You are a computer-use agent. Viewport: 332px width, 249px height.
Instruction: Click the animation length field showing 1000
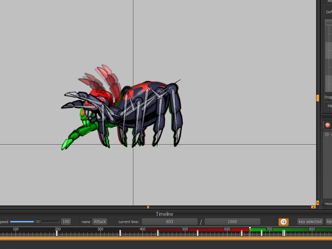(x=232, y=221)
